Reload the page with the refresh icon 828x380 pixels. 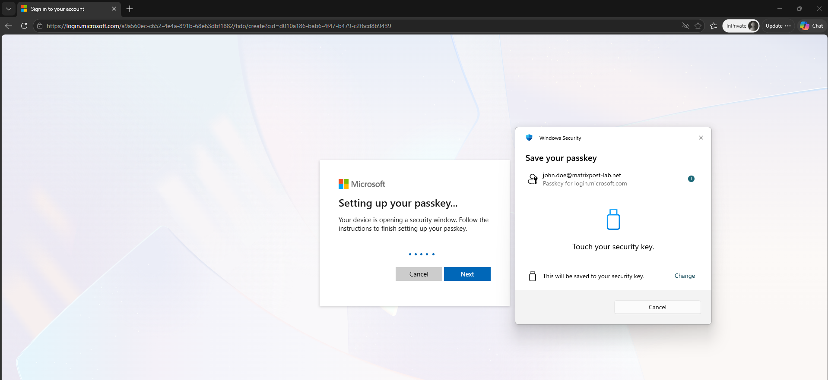(24, 26)
